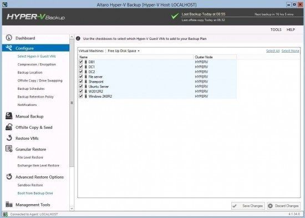Open Boot from Backup Drive
Screen dimensions: 305x218
pyautogui.click(x=35, y=193)
